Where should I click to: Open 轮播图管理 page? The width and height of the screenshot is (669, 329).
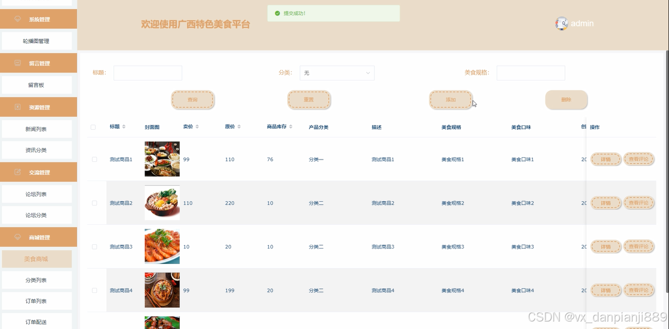pos(36,41)
